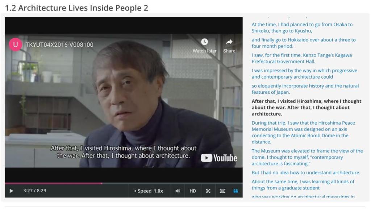This screenshot has height=209, width=371.
Task: Click transcript line about a graduate student
Action: point(303,185)
